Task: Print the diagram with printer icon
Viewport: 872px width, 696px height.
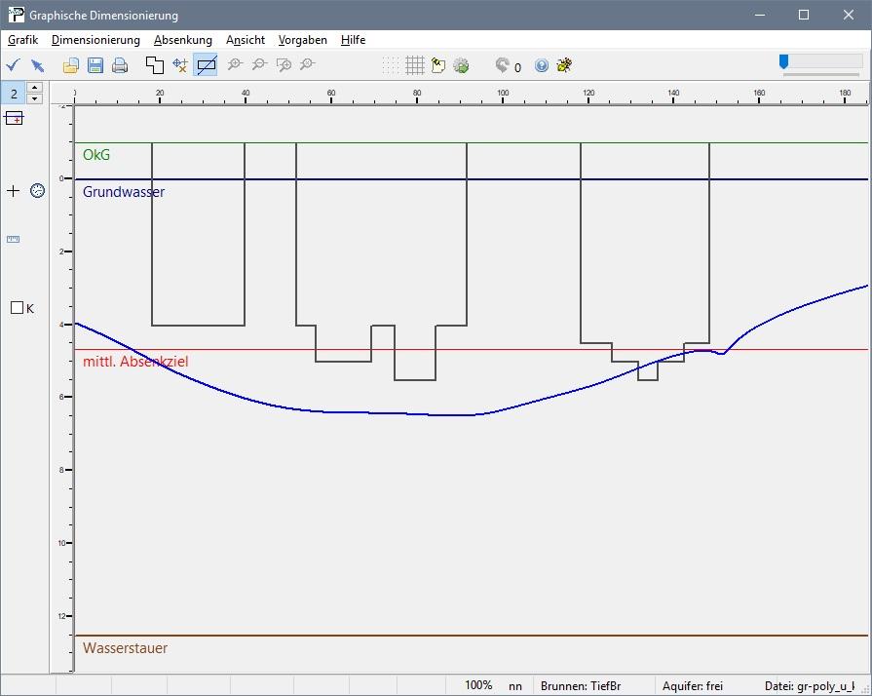Action: tap(120, 65)
